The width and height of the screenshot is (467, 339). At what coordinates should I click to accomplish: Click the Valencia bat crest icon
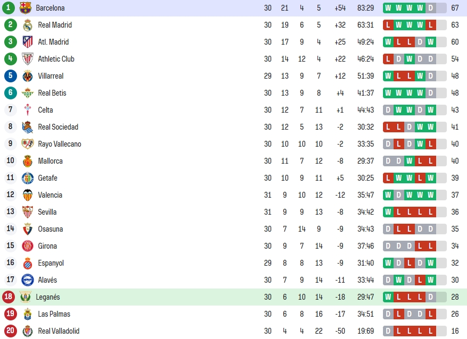(x=28, y=195)
